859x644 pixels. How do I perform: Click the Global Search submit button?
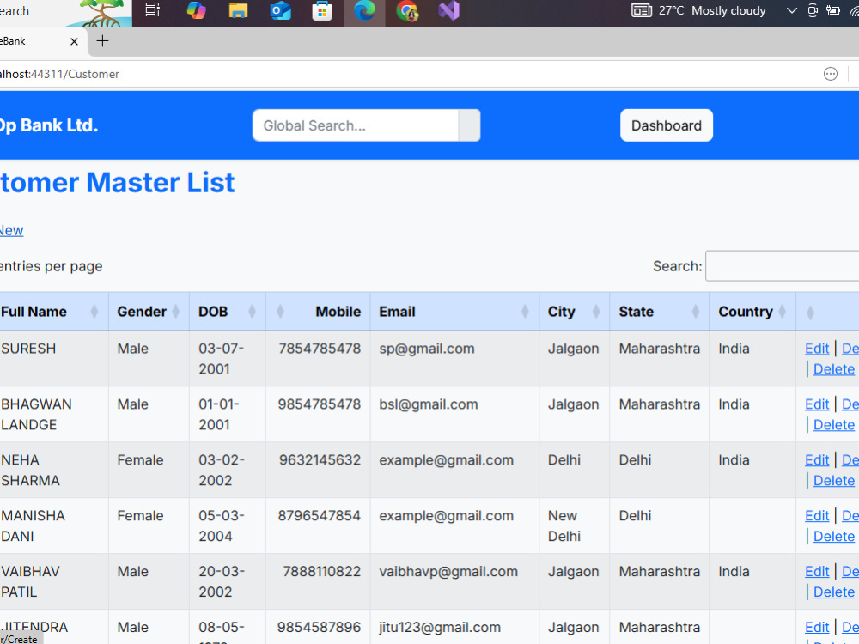pos(470,125)
